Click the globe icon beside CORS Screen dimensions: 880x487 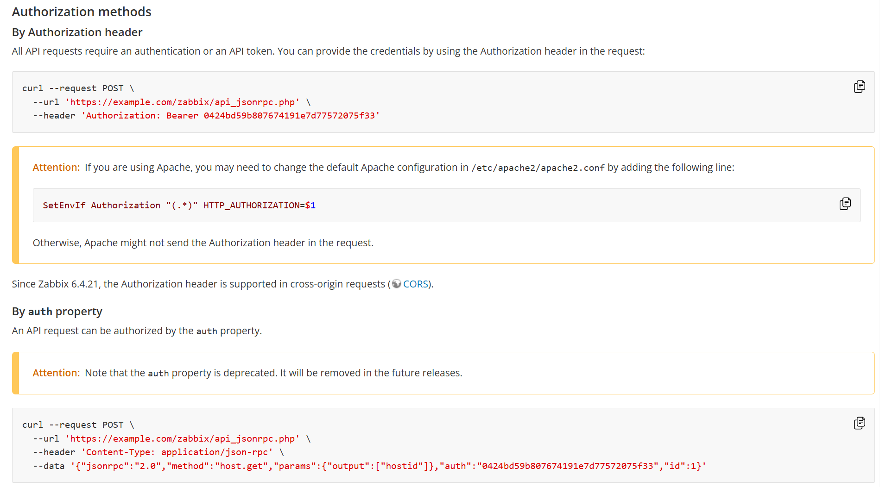point(396,284)
